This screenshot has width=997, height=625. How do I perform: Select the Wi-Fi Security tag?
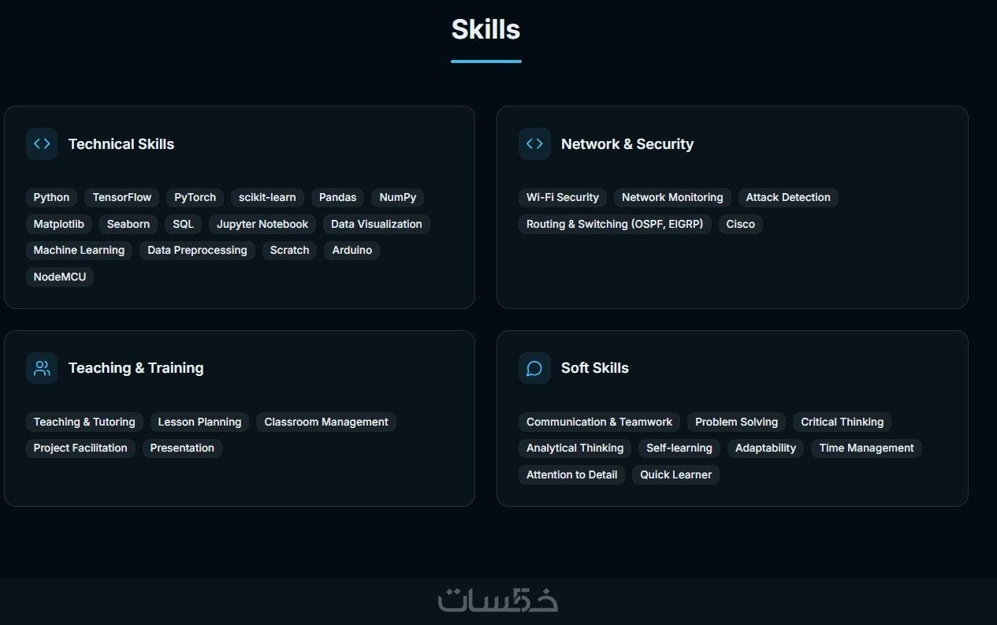563,198
